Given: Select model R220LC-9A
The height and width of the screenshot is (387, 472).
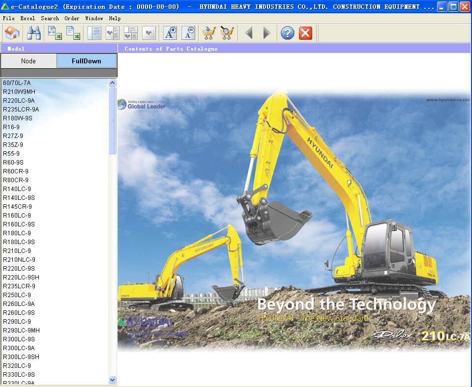Looking at the screenshot, I should click(19, 101).
